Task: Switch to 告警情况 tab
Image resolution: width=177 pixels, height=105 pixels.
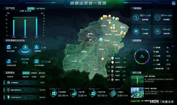Action: click(x=34, y=73)
